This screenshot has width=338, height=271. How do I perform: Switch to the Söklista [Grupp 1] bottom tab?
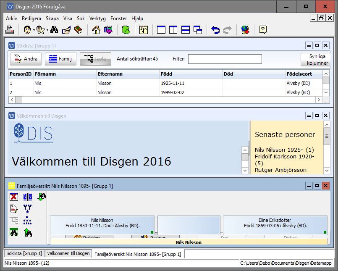(x=24, y=253)
